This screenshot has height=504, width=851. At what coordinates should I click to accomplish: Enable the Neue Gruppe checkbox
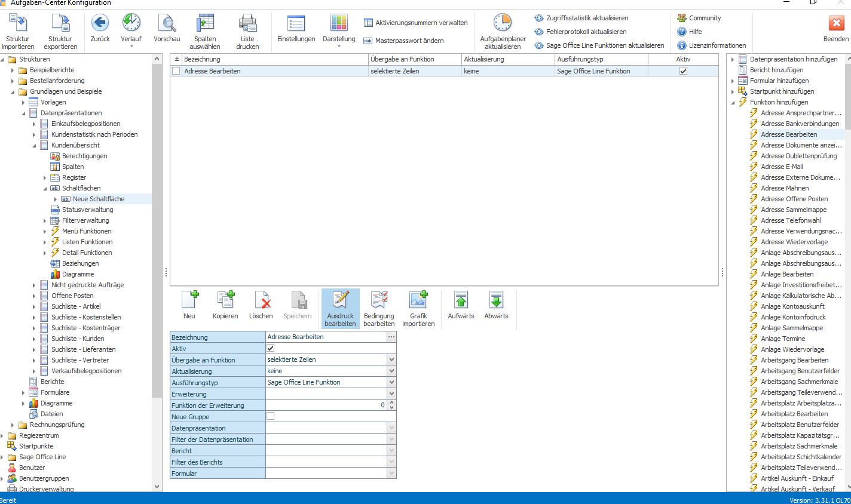271,416
